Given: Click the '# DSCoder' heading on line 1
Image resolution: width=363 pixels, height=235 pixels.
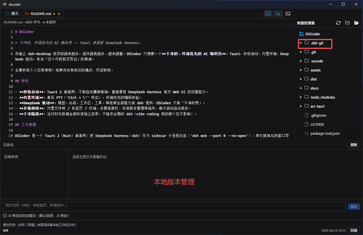Looking at the screenshot, I should click(24, 32).
